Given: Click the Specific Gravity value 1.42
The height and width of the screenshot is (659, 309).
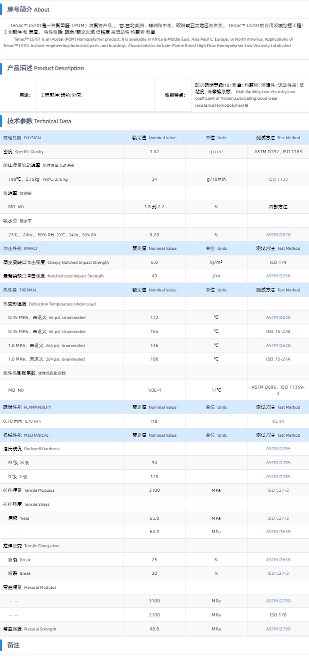Looking at the screenshot, I should [x=154, y=152].
